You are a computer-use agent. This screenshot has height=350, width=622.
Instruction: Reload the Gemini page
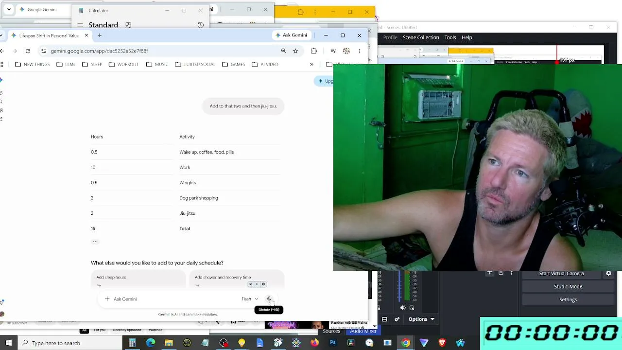(28, 51)
